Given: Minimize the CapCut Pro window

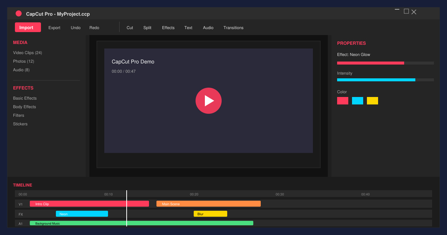Looking at the screenshot, I should click(397, 10).
